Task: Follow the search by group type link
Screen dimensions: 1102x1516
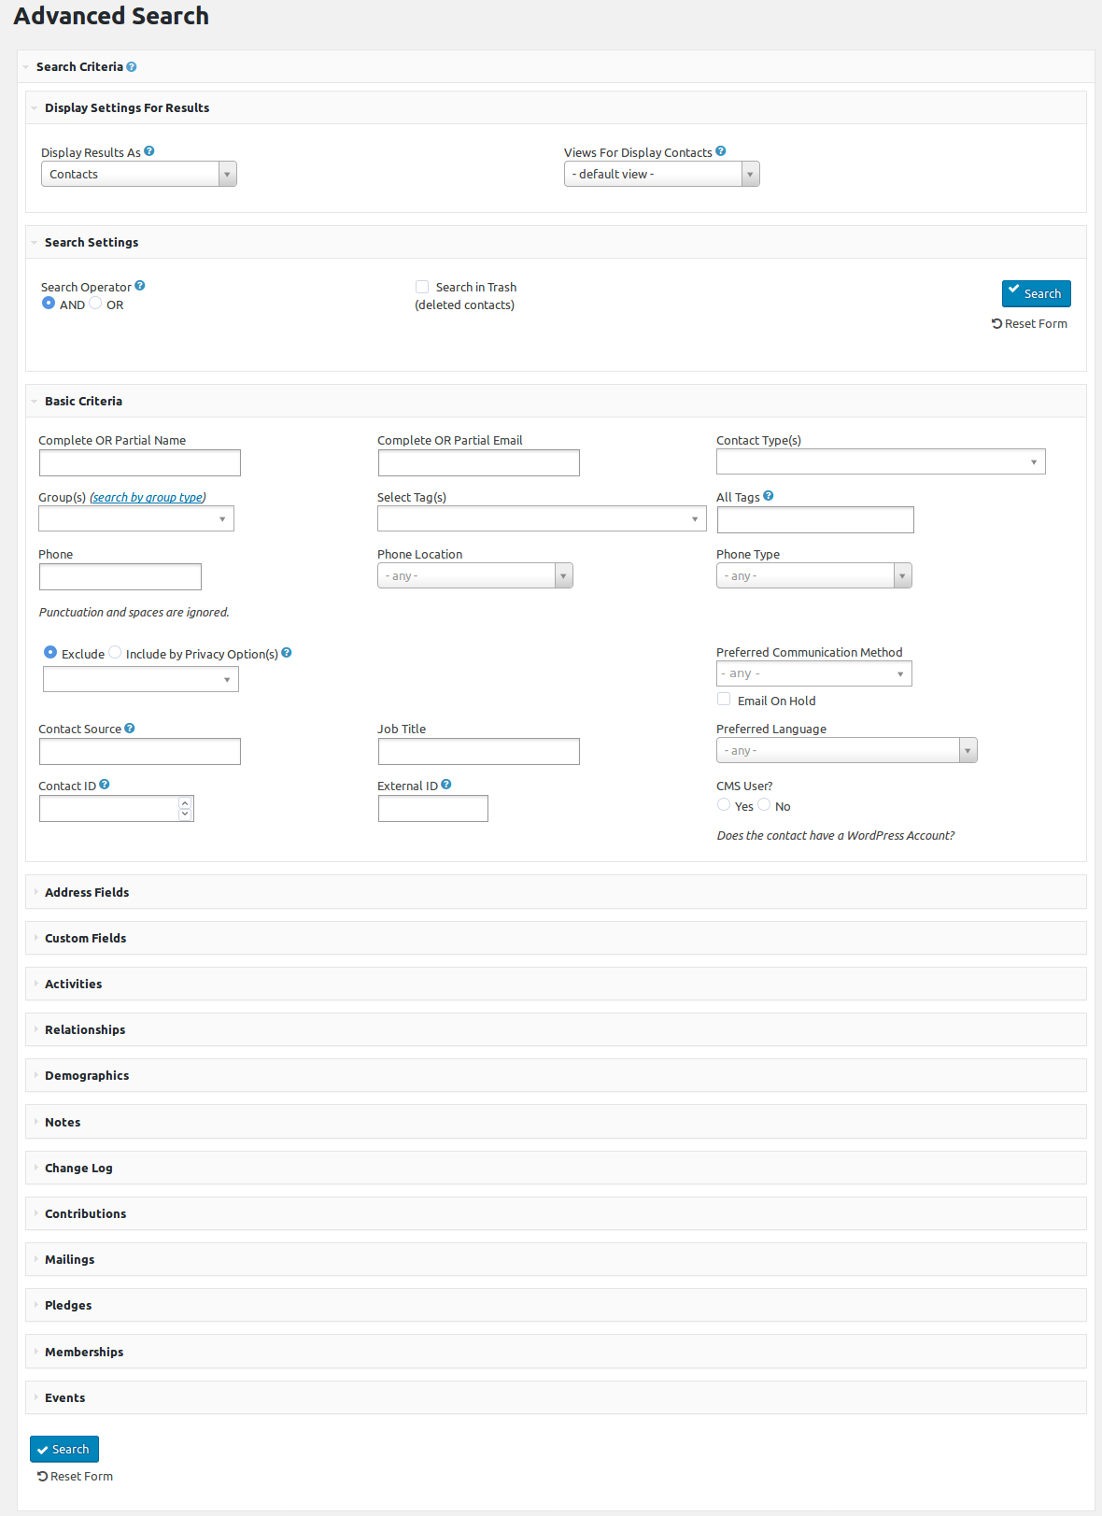Action: (148, 497)
